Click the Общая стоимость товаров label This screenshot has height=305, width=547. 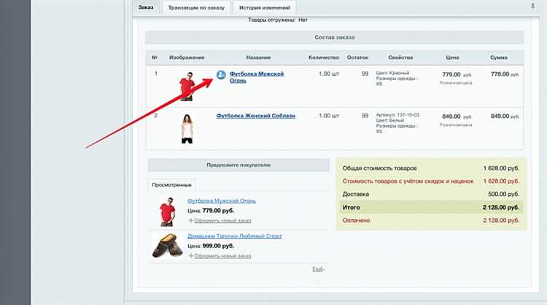(379, 168)
